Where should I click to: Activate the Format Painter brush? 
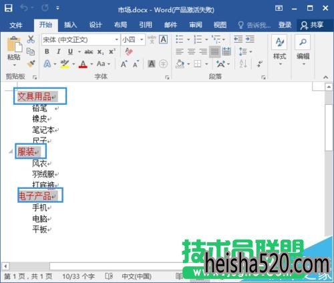click(31, 63)
